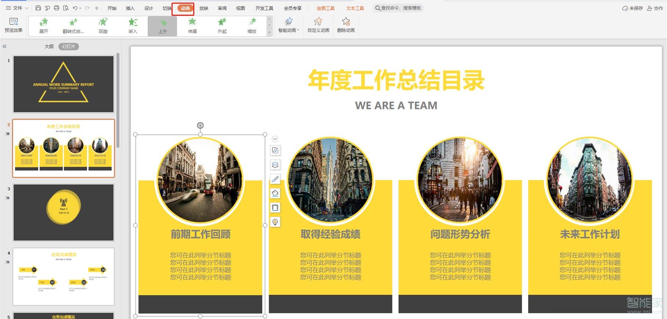Open the 设计 ribbon tab
Image resolution: width=667 pixels, height=319 pixels.
click(149, 8)
